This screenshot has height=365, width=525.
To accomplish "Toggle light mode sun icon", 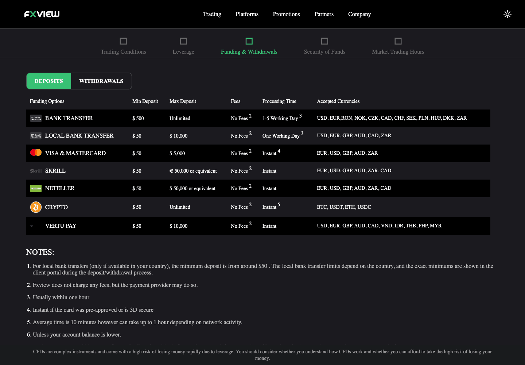I will pos(507,14).
